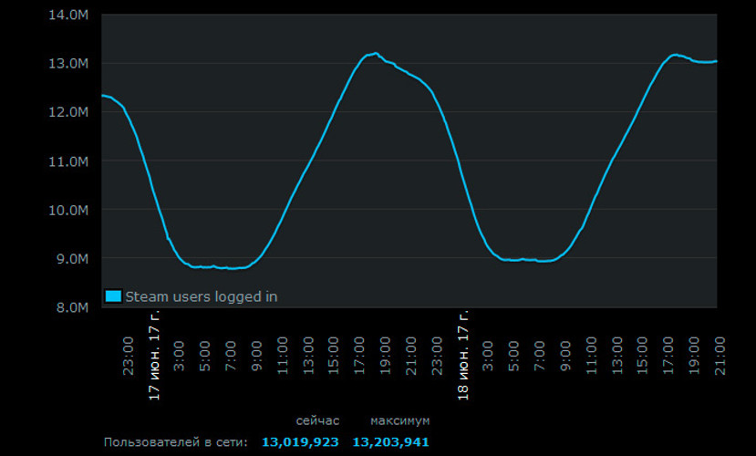This screenshot has width=756, height=456.
Task: Click the 23:00 label before the 17 июн date
Action: pos(129,356)
